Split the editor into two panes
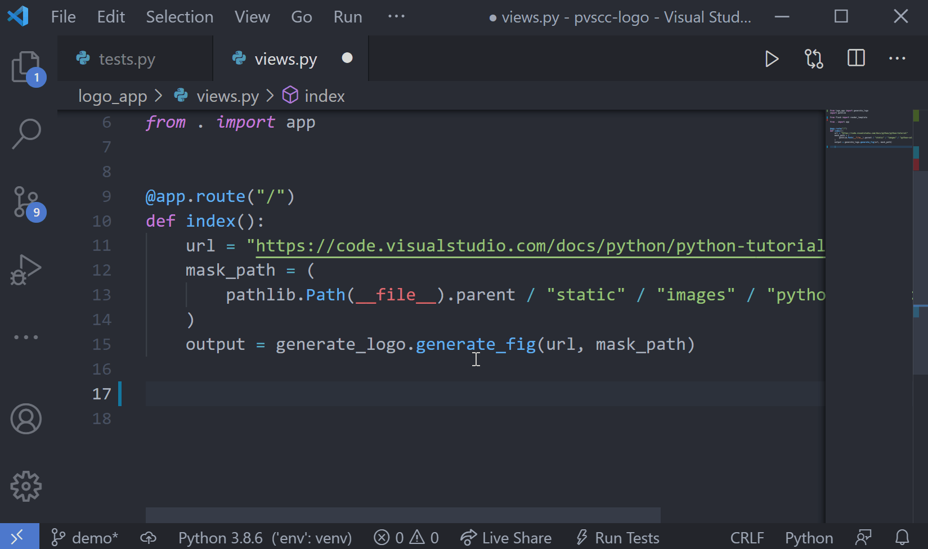The width and height of the screenshot is (928, 549). point(855,58)
